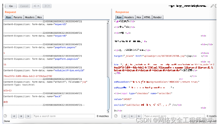Click the Done status text

(7, 121)
